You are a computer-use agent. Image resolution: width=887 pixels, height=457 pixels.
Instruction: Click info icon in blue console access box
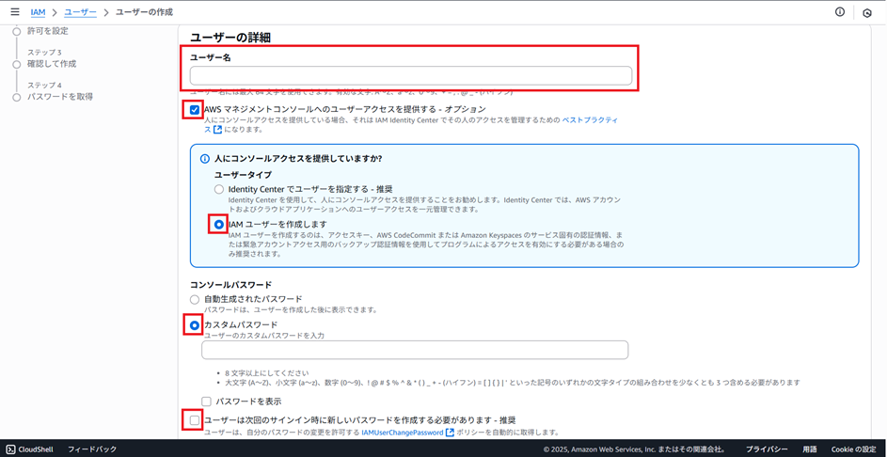pyautogui.click(x=205, y=159)
